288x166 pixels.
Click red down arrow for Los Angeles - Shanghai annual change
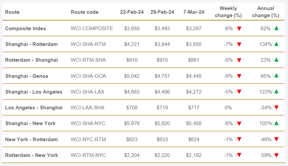click(276, 108)
